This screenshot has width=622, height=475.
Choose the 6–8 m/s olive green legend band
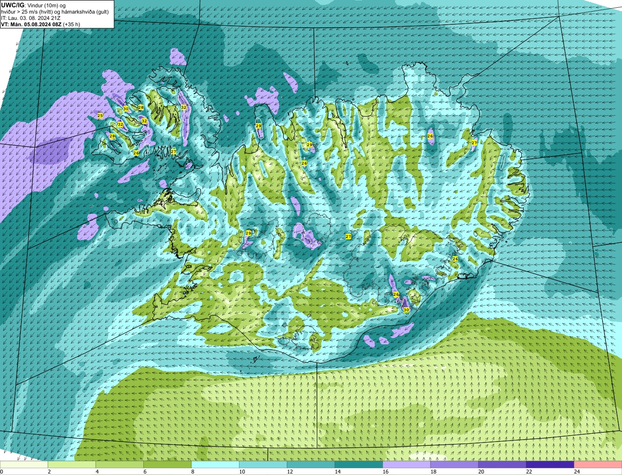[168, 465]
